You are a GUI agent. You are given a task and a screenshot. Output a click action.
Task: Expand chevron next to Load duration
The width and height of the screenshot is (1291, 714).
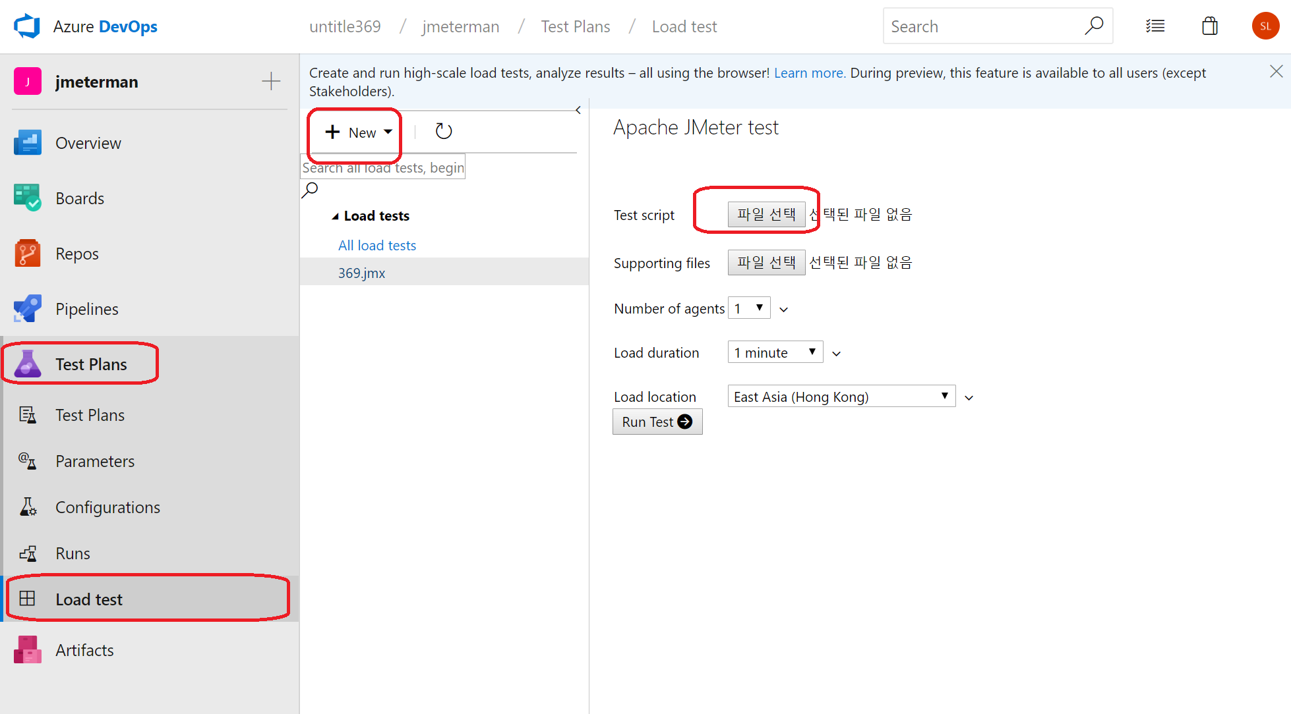tap(837, 354)
